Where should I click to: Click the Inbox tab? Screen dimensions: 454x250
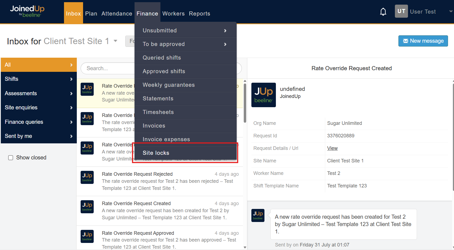point(74,13)
